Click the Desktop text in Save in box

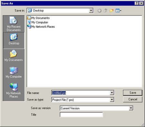38,11
